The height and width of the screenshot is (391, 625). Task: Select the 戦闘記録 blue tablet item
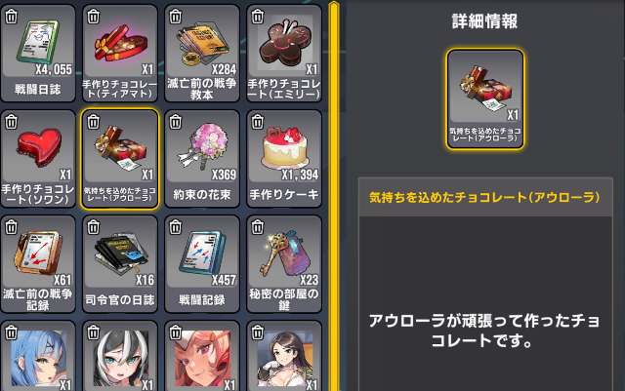tap(202, 264)
